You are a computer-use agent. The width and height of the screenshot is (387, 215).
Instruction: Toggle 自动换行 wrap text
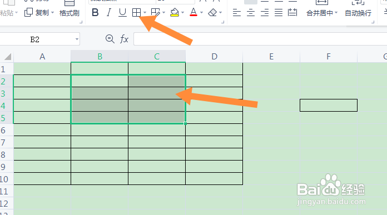pyautogui.click(x=358, y=13)
